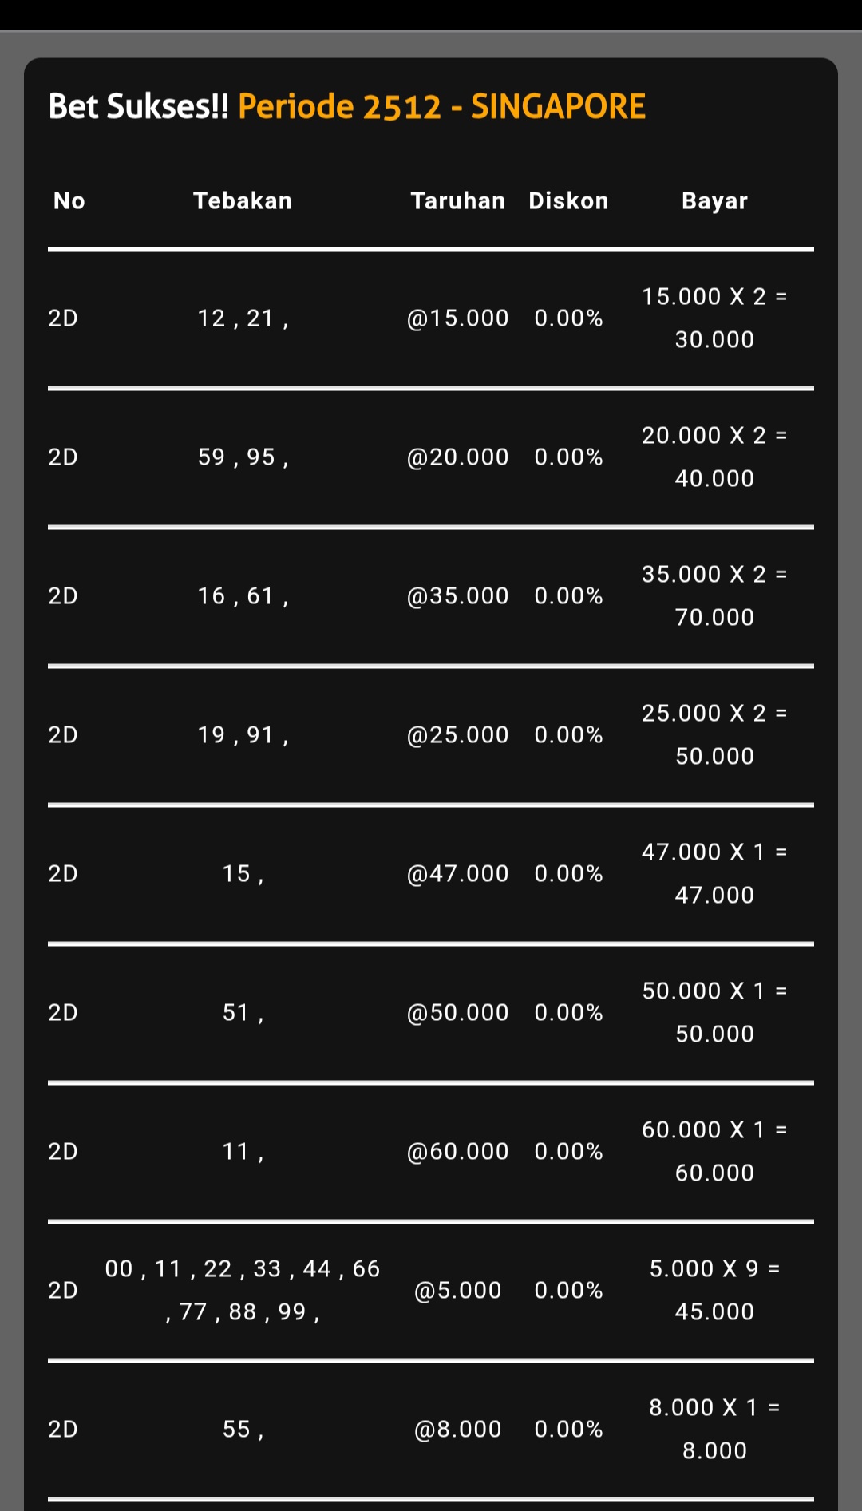Click the @47.000 bet amount
The image size is (862, 1511).
click(x=457, y=874)
